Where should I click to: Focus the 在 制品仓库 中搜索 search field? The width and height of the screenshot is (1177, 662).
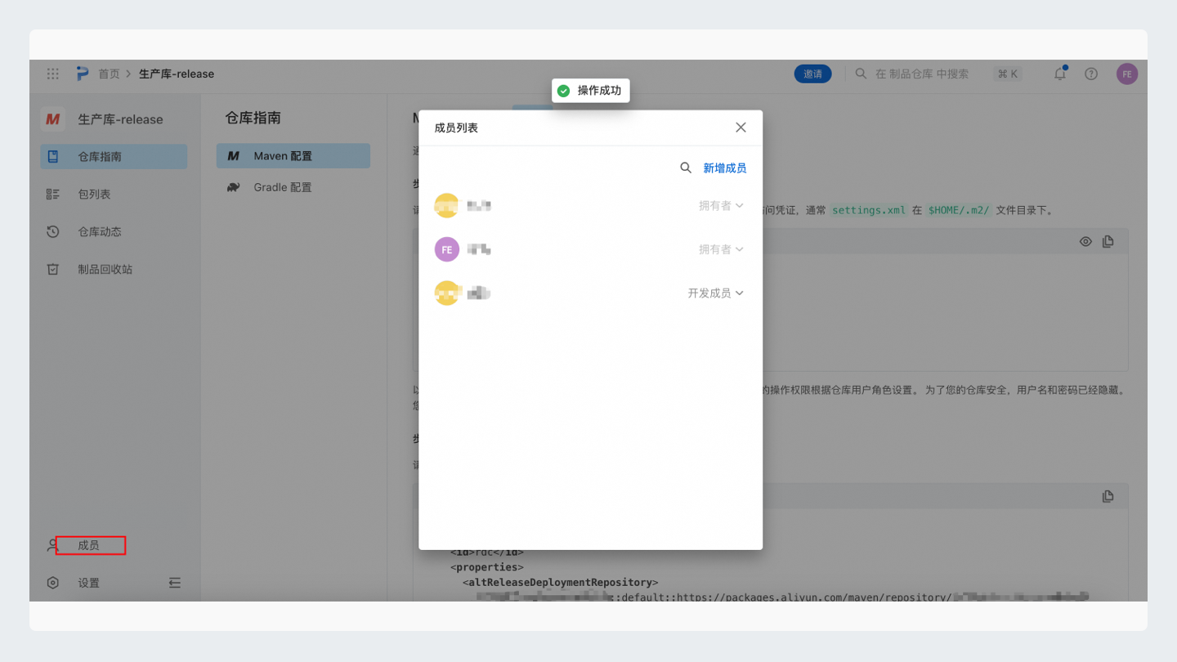pyautogui.click(x=922, y=74)
